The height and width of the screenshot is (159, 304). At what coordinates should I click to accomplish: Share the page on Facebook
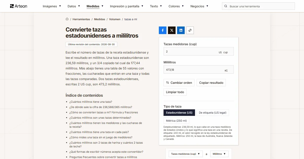pos(163,30)
